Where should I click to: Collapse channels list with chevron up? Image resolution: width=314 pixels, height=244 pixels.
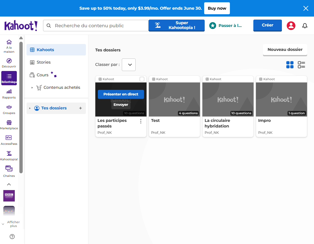9,184
